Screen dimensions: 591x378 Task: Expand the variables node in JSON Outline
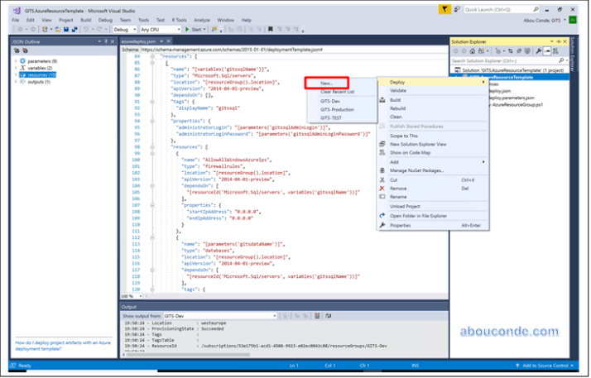click(16, 67)
